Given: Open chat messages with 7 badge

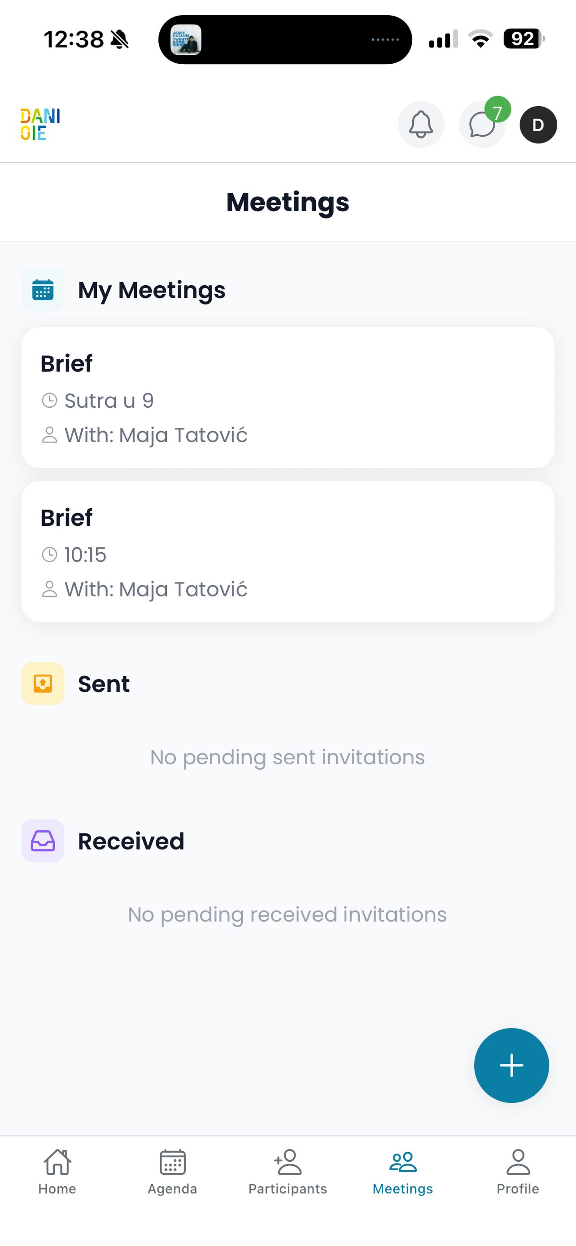Looking at the screenshot, I should point(482,125).
